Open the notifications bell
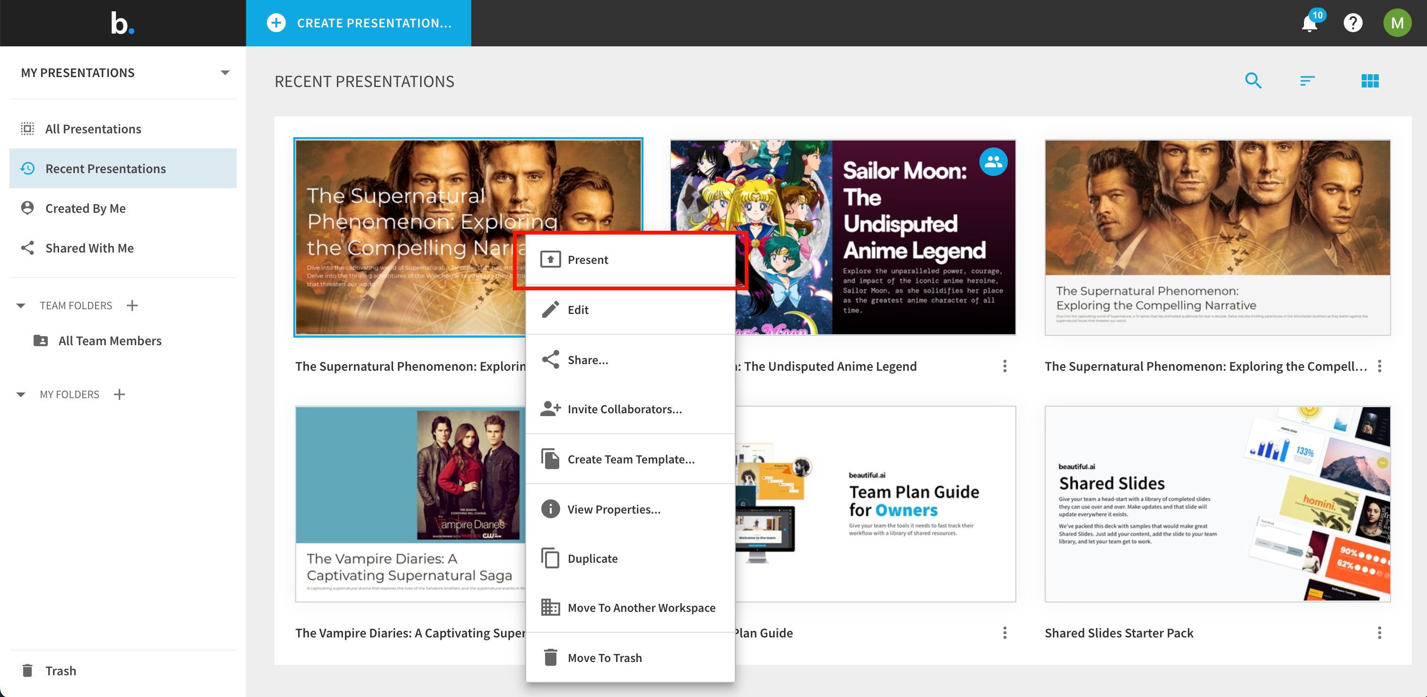This screenshot has height=697, width=1427. 1310,24
